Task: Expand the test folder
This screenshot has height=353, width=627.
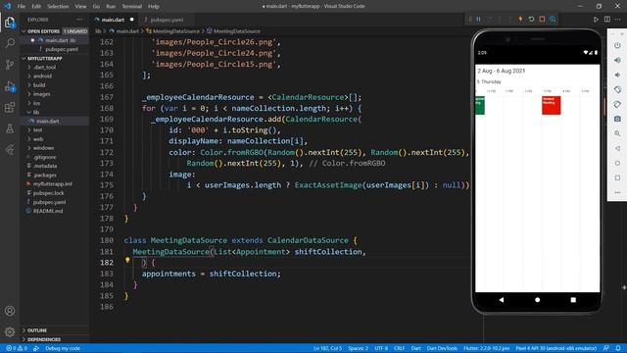Action: (37, 130)
